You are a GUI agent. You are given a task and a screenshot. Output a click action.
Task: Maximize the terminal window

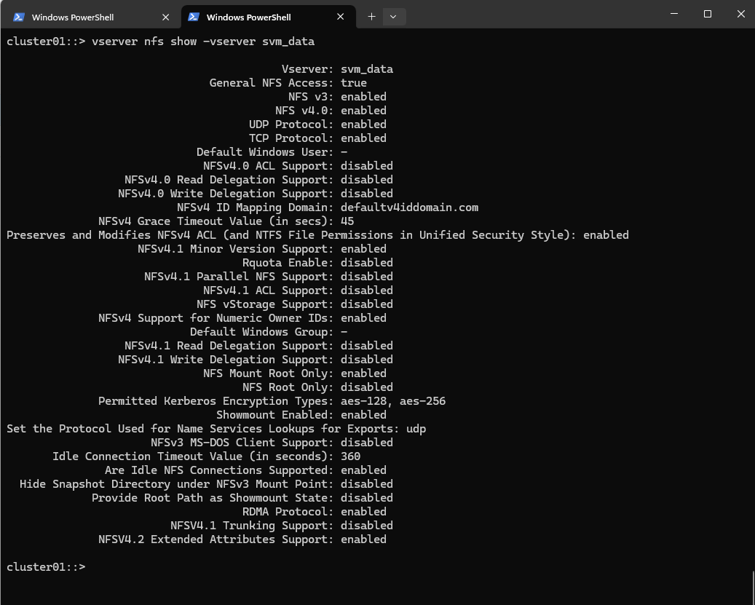pyautogui.click(x=708, y=14)
